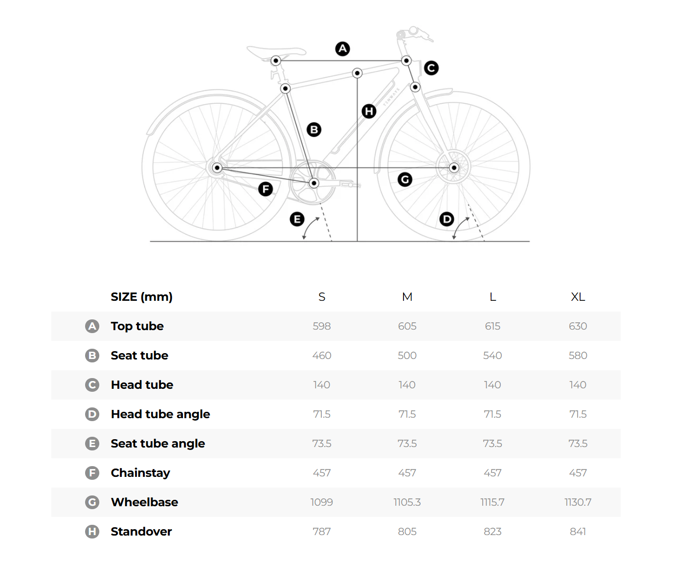
Task: Click the SIZE (mm) table heading
Action: click(141, 297)
